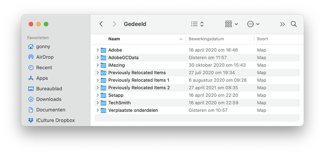Image resolution: width=325 pixels, height=154 pixels.
Task: Go back with the left arrow
Action: tap(101, 24)
